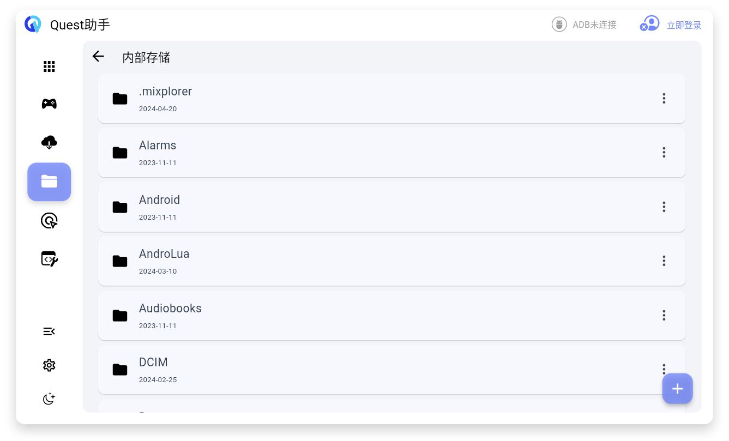Viewport: 729px width, 441px height.
Task: Collapse the sidebar menu
Action: 49,331
